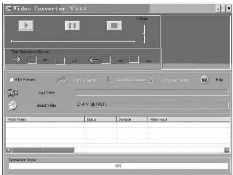
Task: Sort by Status column header
Action: click(x=101, y=119)
